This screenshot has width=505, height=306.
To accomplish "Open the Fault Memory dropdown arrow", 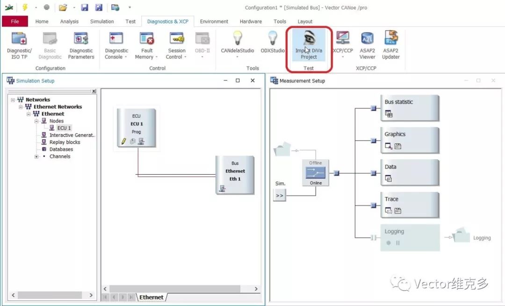I will point(157,57).
